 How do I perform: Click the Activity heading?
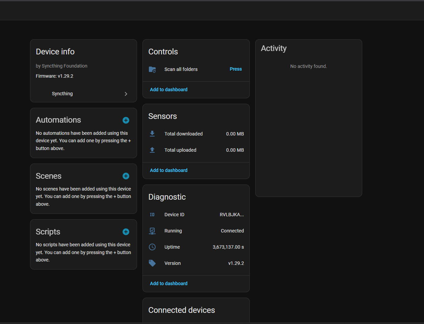(x=274, y=48)
